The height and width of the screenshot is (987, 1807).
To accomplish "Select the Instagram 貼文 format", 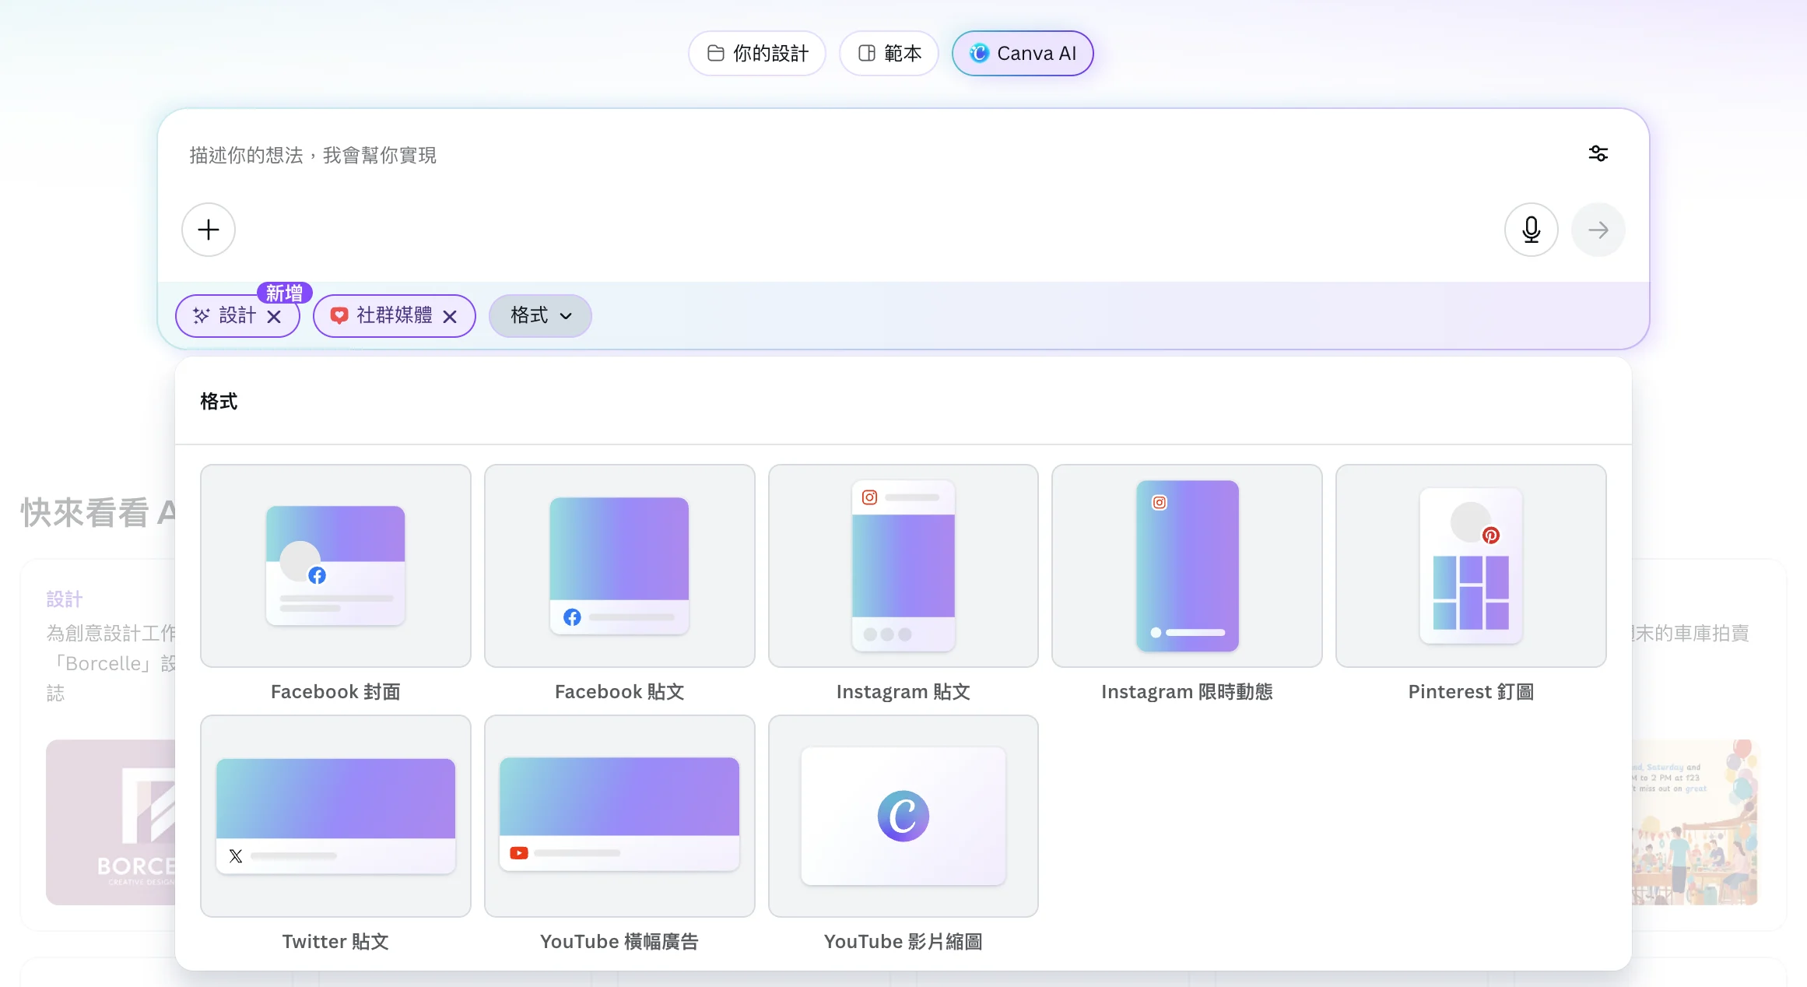I will (903, 567).
